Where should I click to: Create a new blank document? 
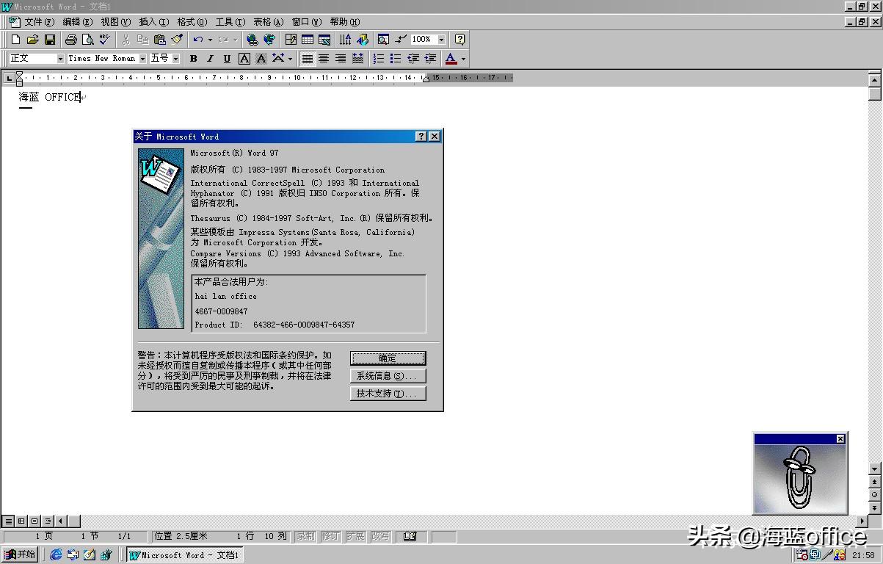pos(15,40)
